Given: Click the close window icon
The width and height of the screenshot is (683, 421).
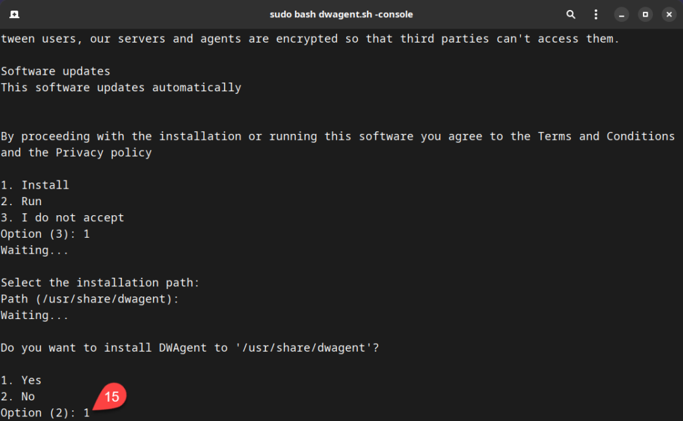Looking at the screenshot, I should pyautogui.click(x=669, y=13).
